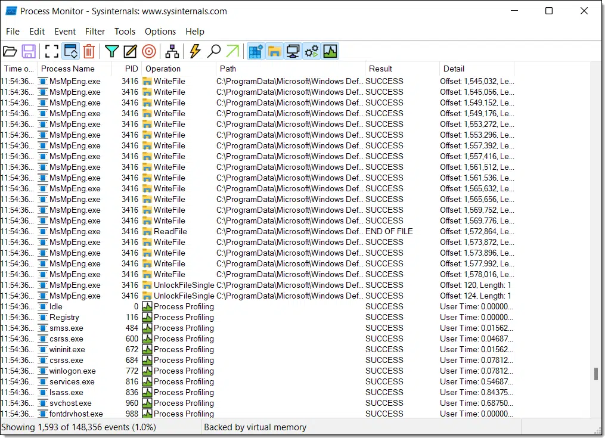
Task: Click the Open folder toolbar icon
Action: point(10,51)
